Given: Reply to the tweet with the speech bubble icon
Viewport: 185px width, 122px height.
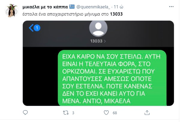Looking at the screenshot, I should (x=25, y=113).
